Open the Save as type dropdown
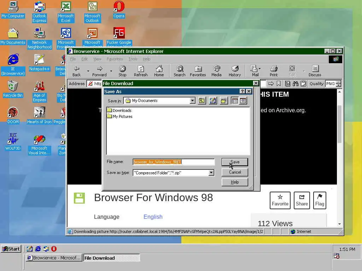362x271 pixels. click(x=211, y=173)
